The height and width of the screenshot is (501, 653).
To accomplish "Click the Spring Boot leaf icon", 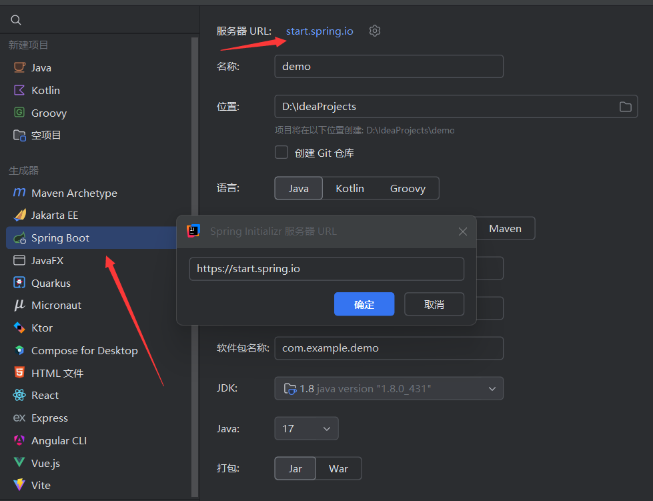I will tap(19, 237).
